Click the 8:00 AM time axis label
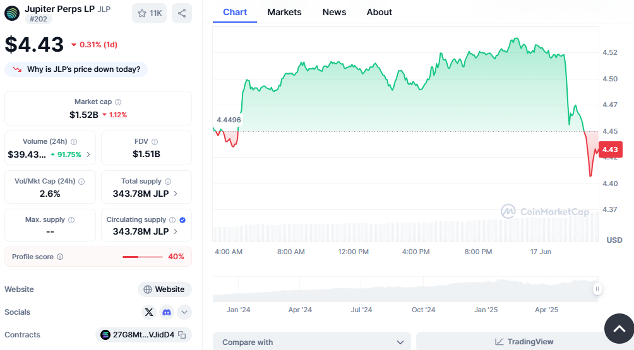This screenshot has height=350, width=634. coord(290,252)
